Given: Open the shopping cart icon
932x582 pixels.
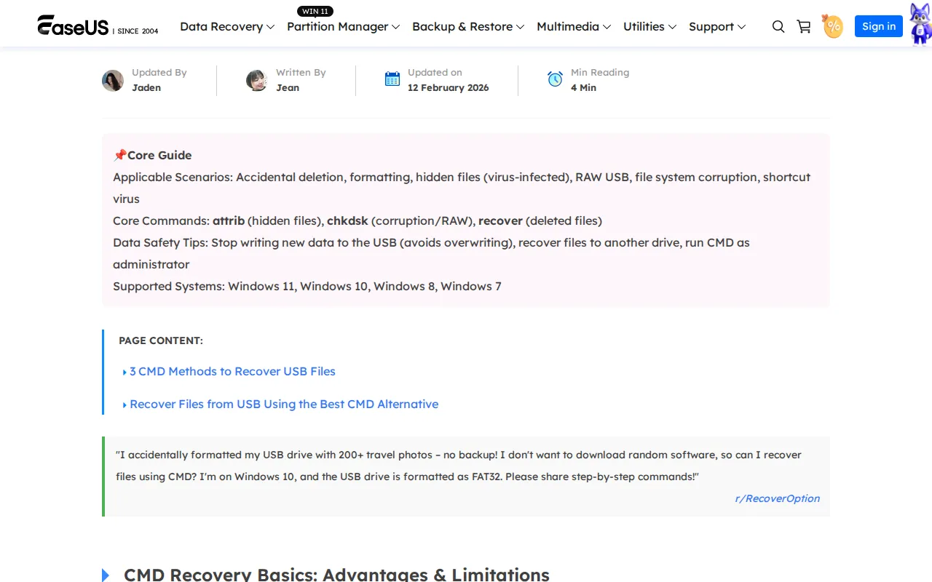Looking at the screenshot, I should pyautogui.click(x=804, y=27).
